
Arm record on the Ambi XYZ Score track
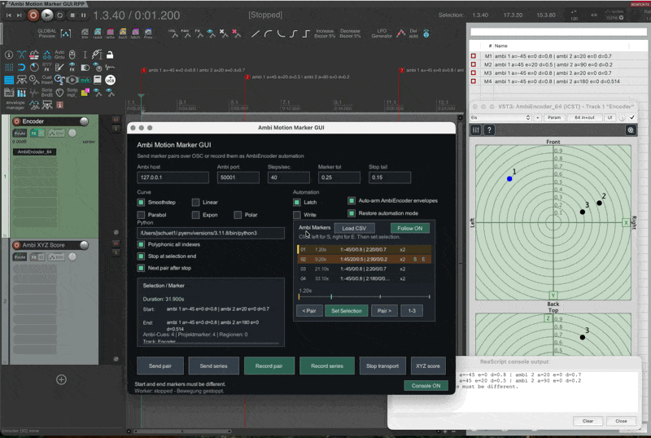(16, 245)
